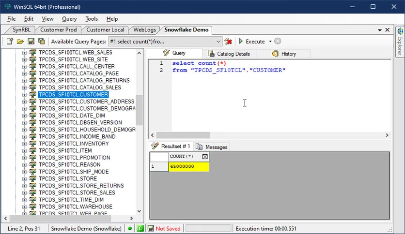Switch to the WebLogs tab
Viewport: 405px width, 234px height.
tap(144, 30)
